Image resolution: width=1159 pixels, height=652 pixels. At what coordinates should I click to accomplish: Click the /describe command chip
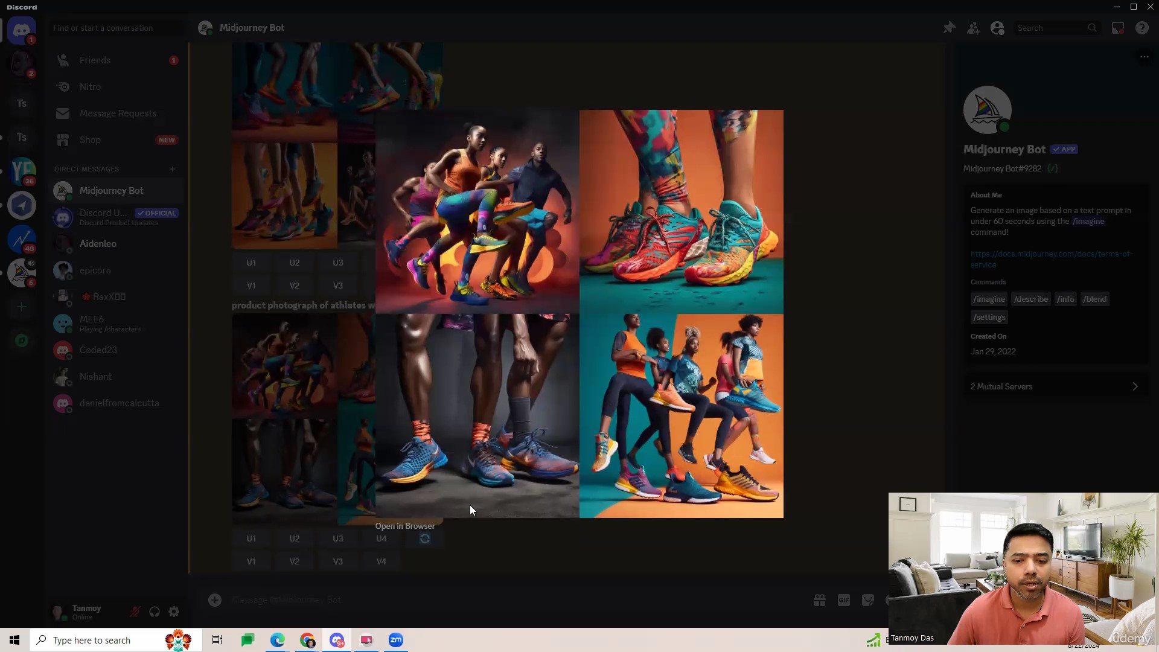(x=1031, y=299)
